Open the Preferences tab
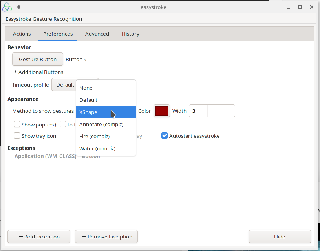This screenshot has width=320, height=251. (x=58, y=34)
